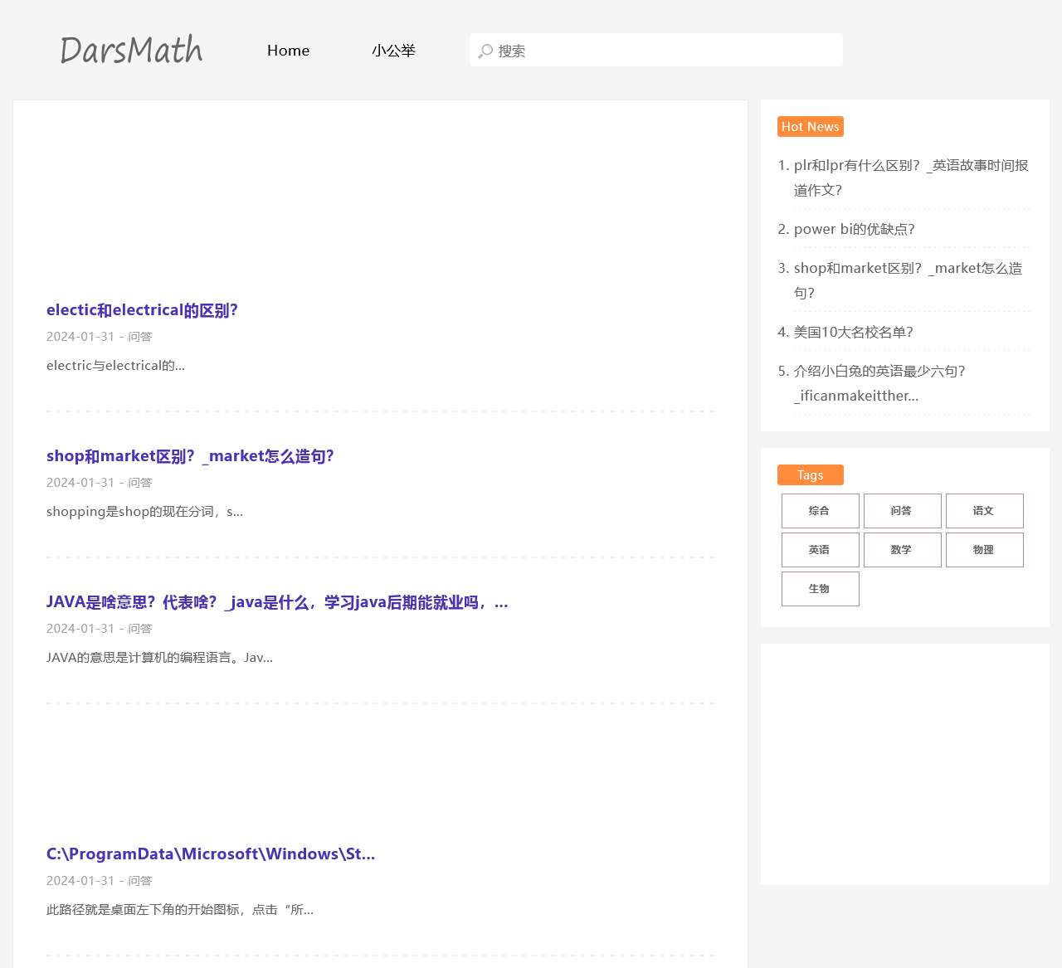
Task: Open hot news item '美国10大名校名单?'
Action: [853, 332]
